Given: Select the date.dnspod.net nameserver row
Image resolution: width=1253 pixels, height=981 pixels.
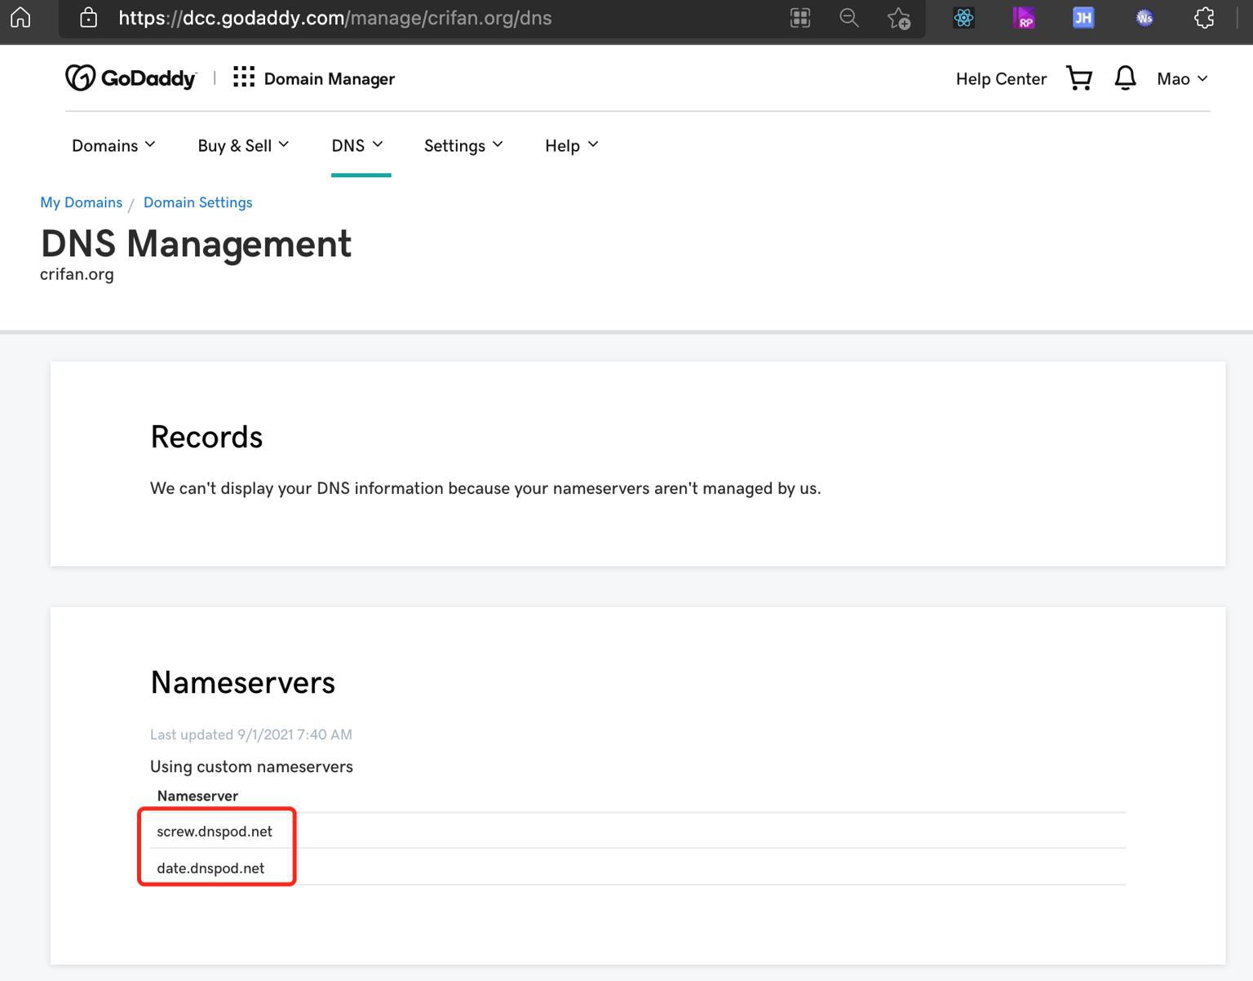Looking at the screenshot, I should 638,868.
